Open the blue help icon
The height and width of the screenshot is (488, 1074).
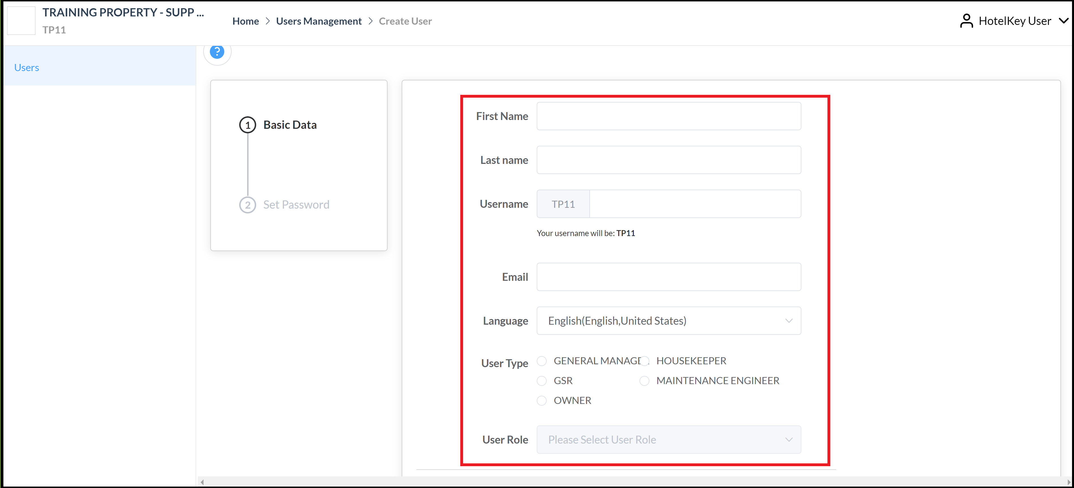point(217,52)
